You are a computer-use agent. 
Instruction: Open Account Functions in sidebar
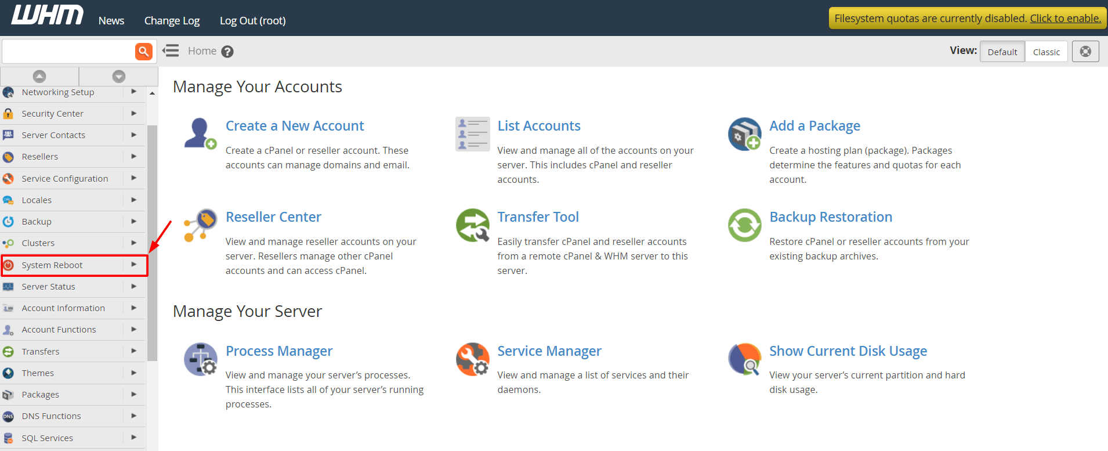(59, 330)
